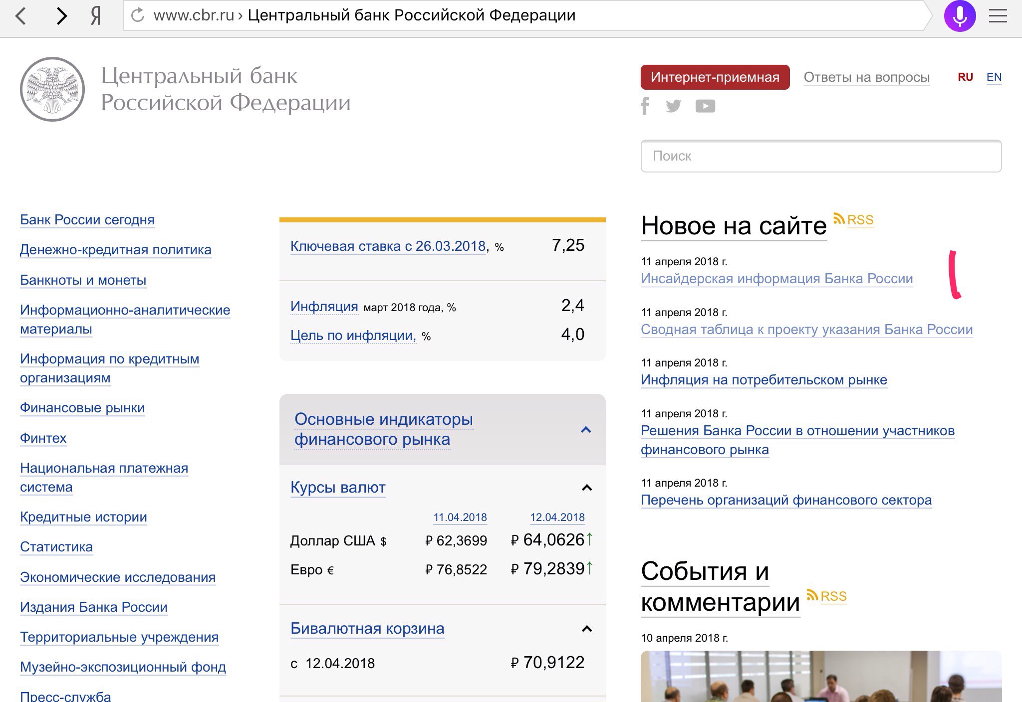Open Банк России сегодня menu item

(87, 220)
